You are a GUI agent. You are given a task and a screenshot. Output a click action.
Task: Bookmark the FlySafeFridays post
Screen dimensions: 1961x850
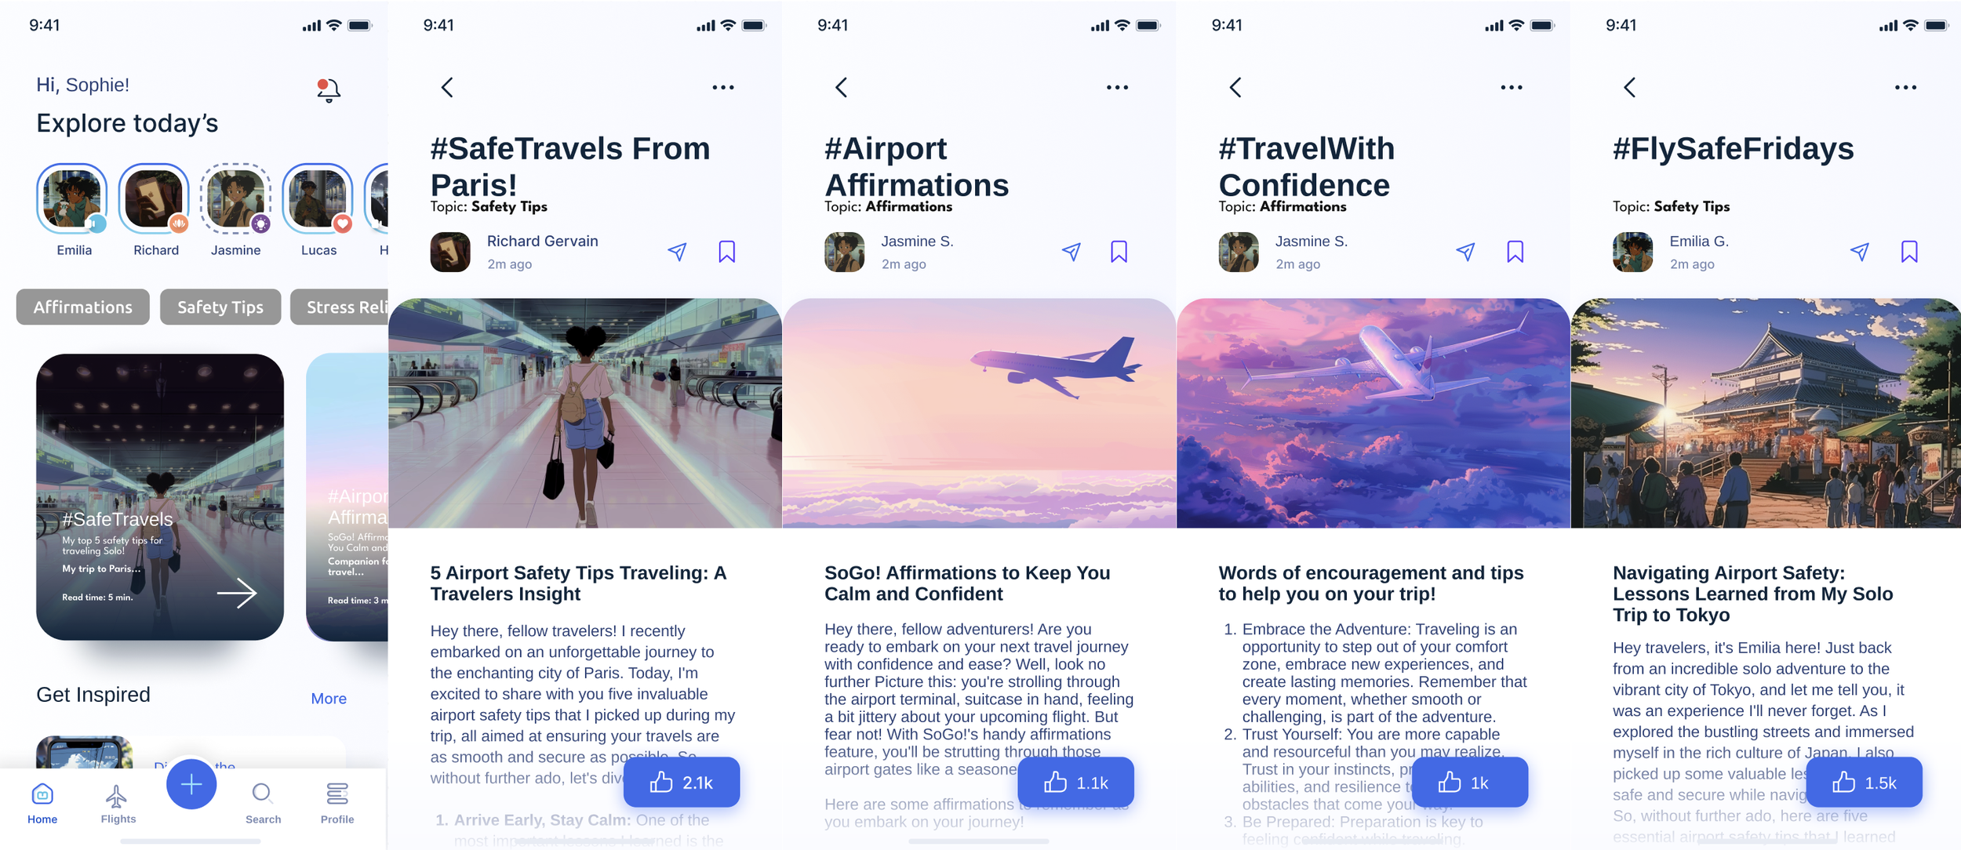point(1909,252)
